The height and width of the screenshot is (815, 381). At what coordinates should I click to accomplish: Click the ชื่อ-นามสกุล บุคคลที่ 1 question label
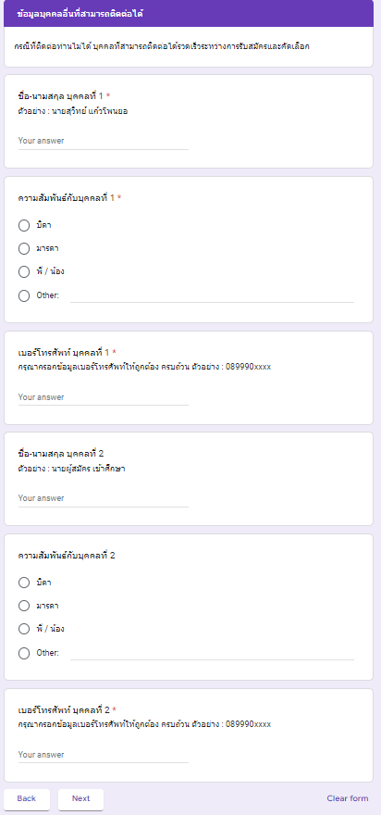[61, 95]
